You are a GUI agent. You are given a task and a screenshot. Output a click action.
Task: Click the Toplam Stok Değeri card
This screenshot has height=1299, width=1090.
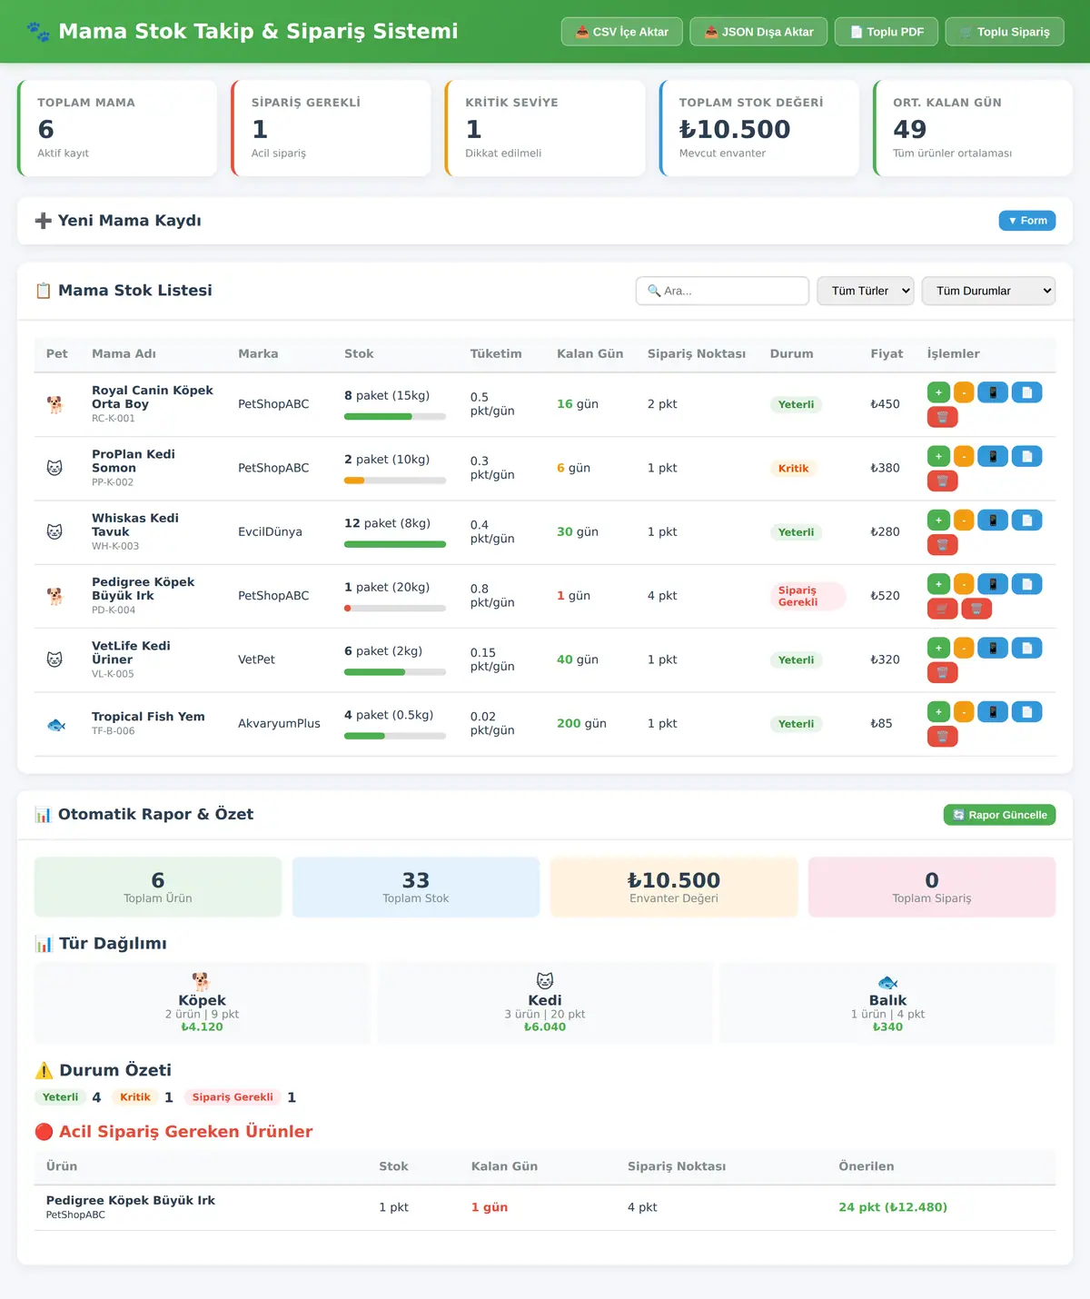pyautogui.click(x=758, y=128)
